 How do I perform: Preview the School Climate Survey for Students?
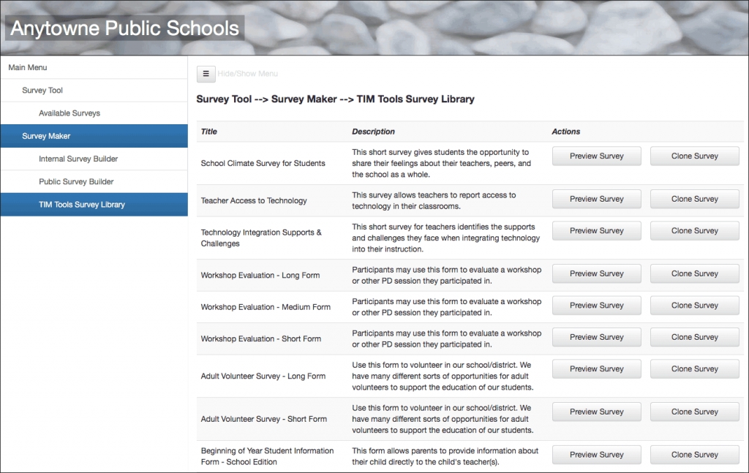coord(596,156)
